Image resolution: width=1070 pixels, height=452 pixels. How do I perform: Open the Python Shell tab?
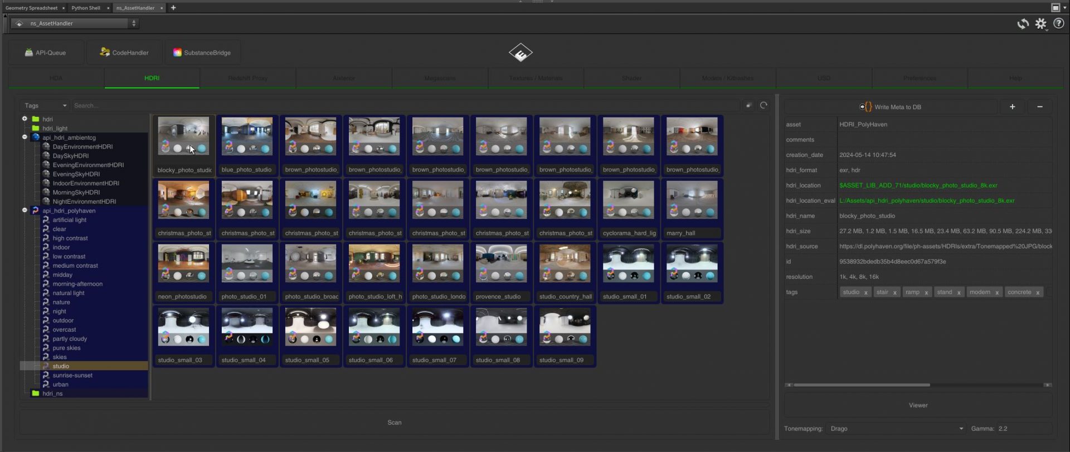pyautogui.click(x=86, y=8)
